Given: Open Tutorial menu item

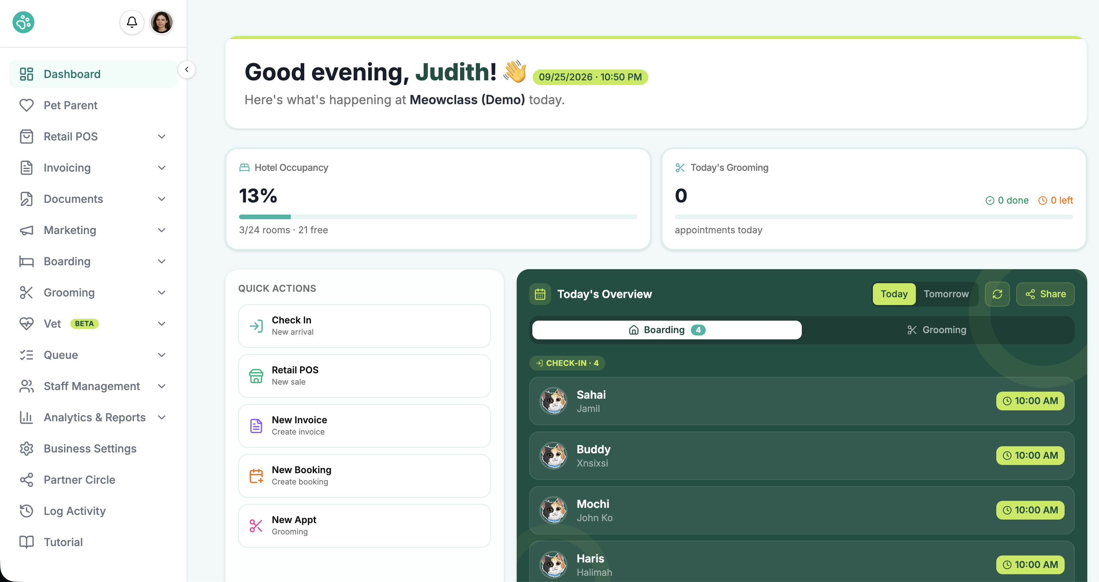Looking at the screenshot, I should (93, 542).
